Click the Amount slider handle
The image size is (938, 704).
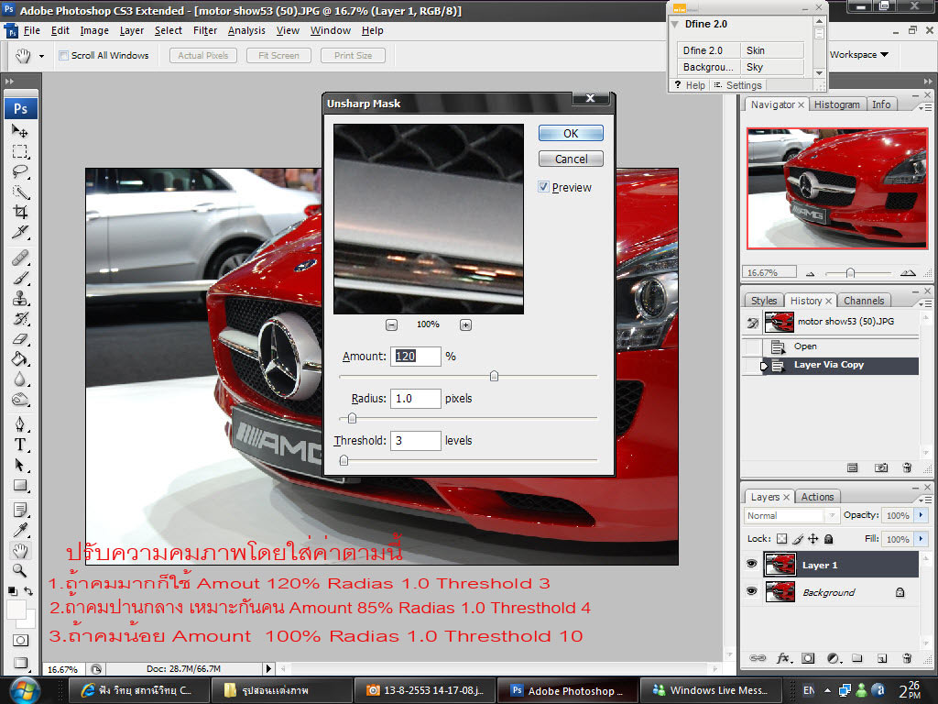coord(494,376)
